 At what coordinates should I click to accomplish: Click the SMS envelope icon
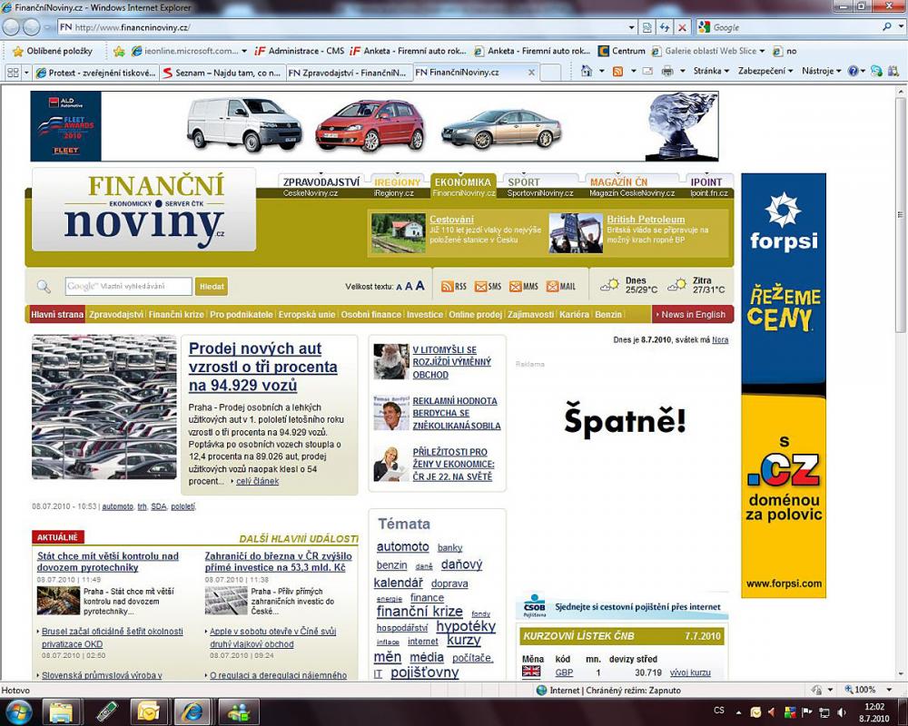coord(480,286)
